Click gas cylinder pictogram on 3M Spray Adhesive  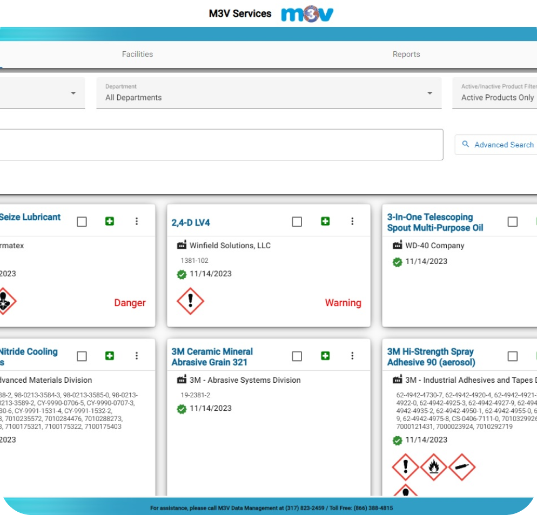coord(462,467)
